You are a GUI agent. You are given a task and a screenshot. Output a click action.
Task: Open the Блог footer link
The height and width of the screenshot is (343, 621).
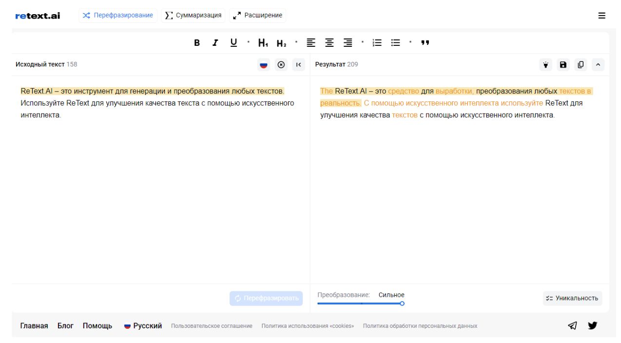[65, 326]
